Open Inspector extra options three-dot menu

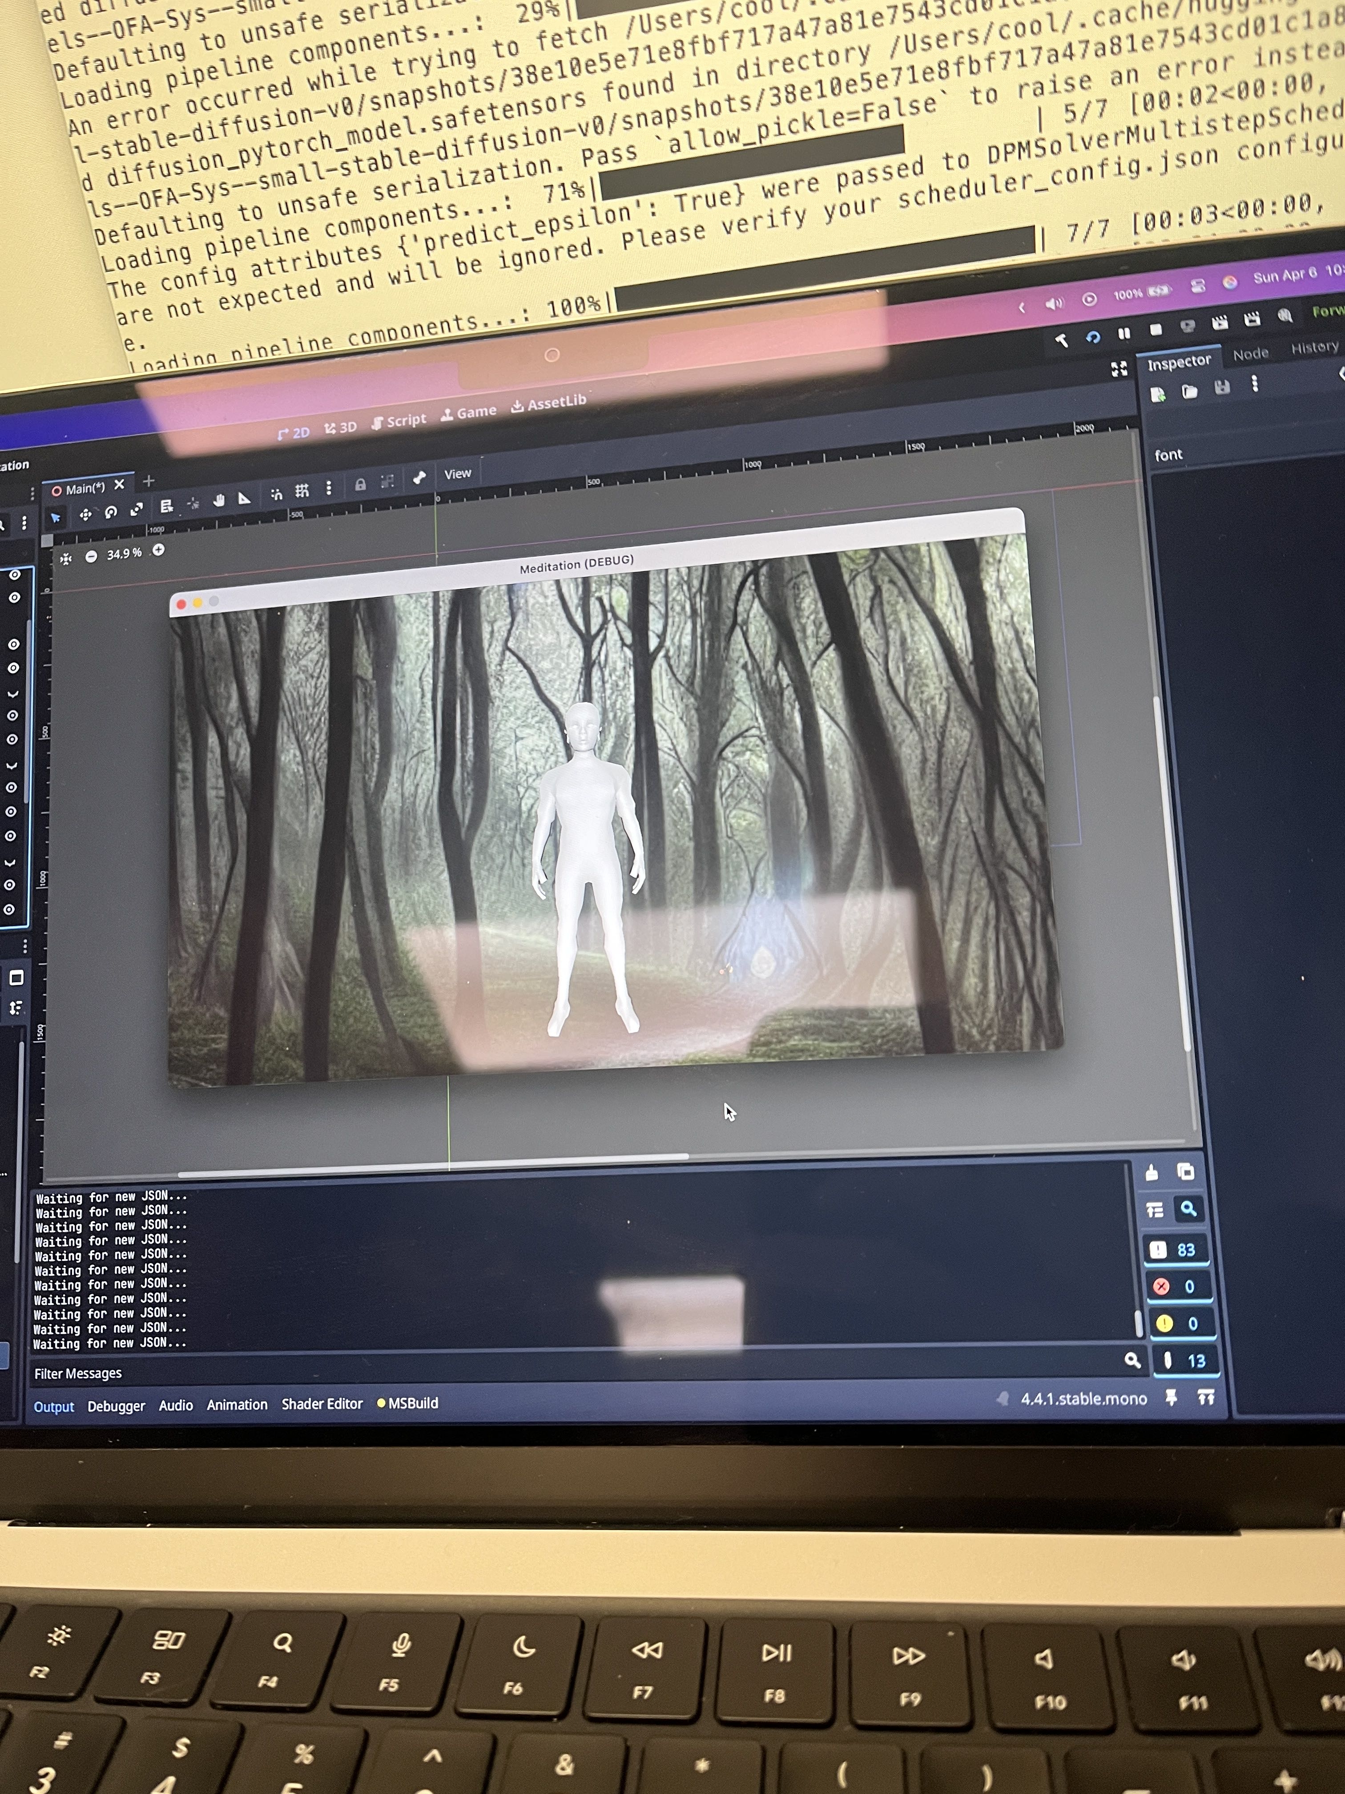[x=1254, y=384]
